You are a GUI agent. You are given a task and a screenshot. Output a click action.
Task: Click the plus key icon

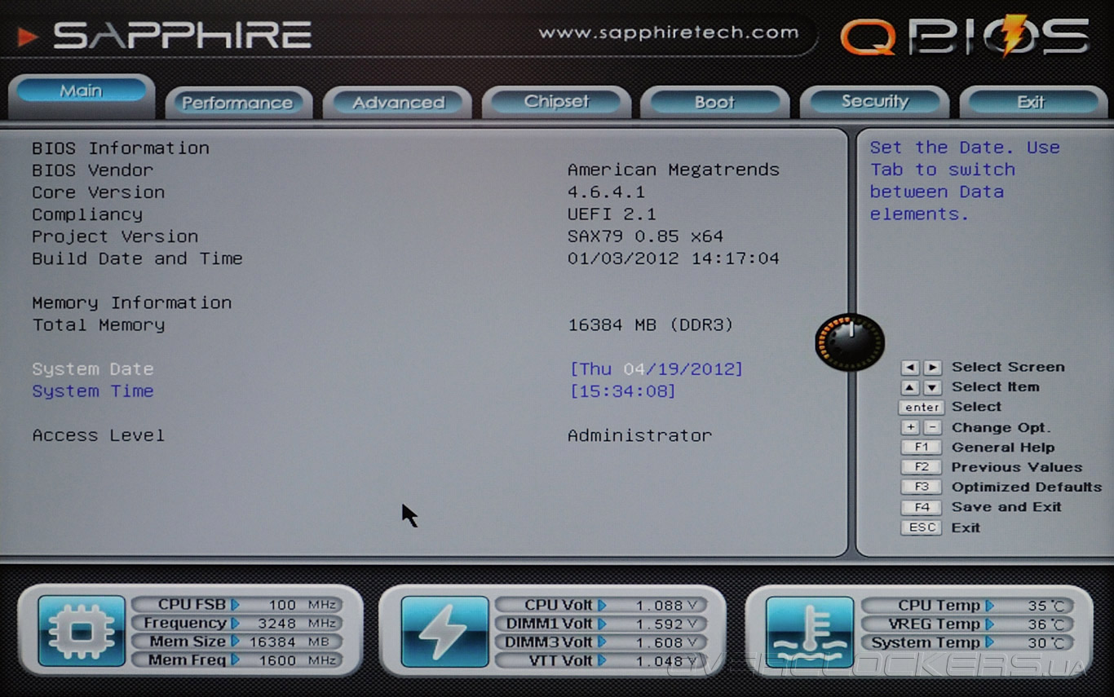(x=910, y=428)
